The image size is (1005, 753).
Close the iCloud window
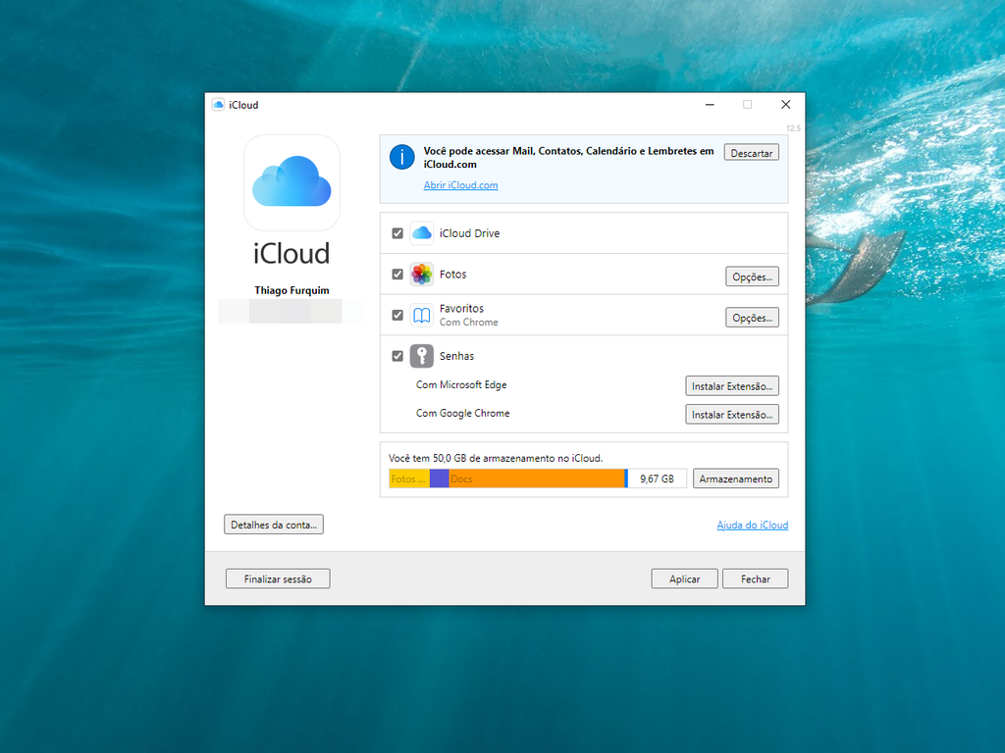[x=786, y=104]
